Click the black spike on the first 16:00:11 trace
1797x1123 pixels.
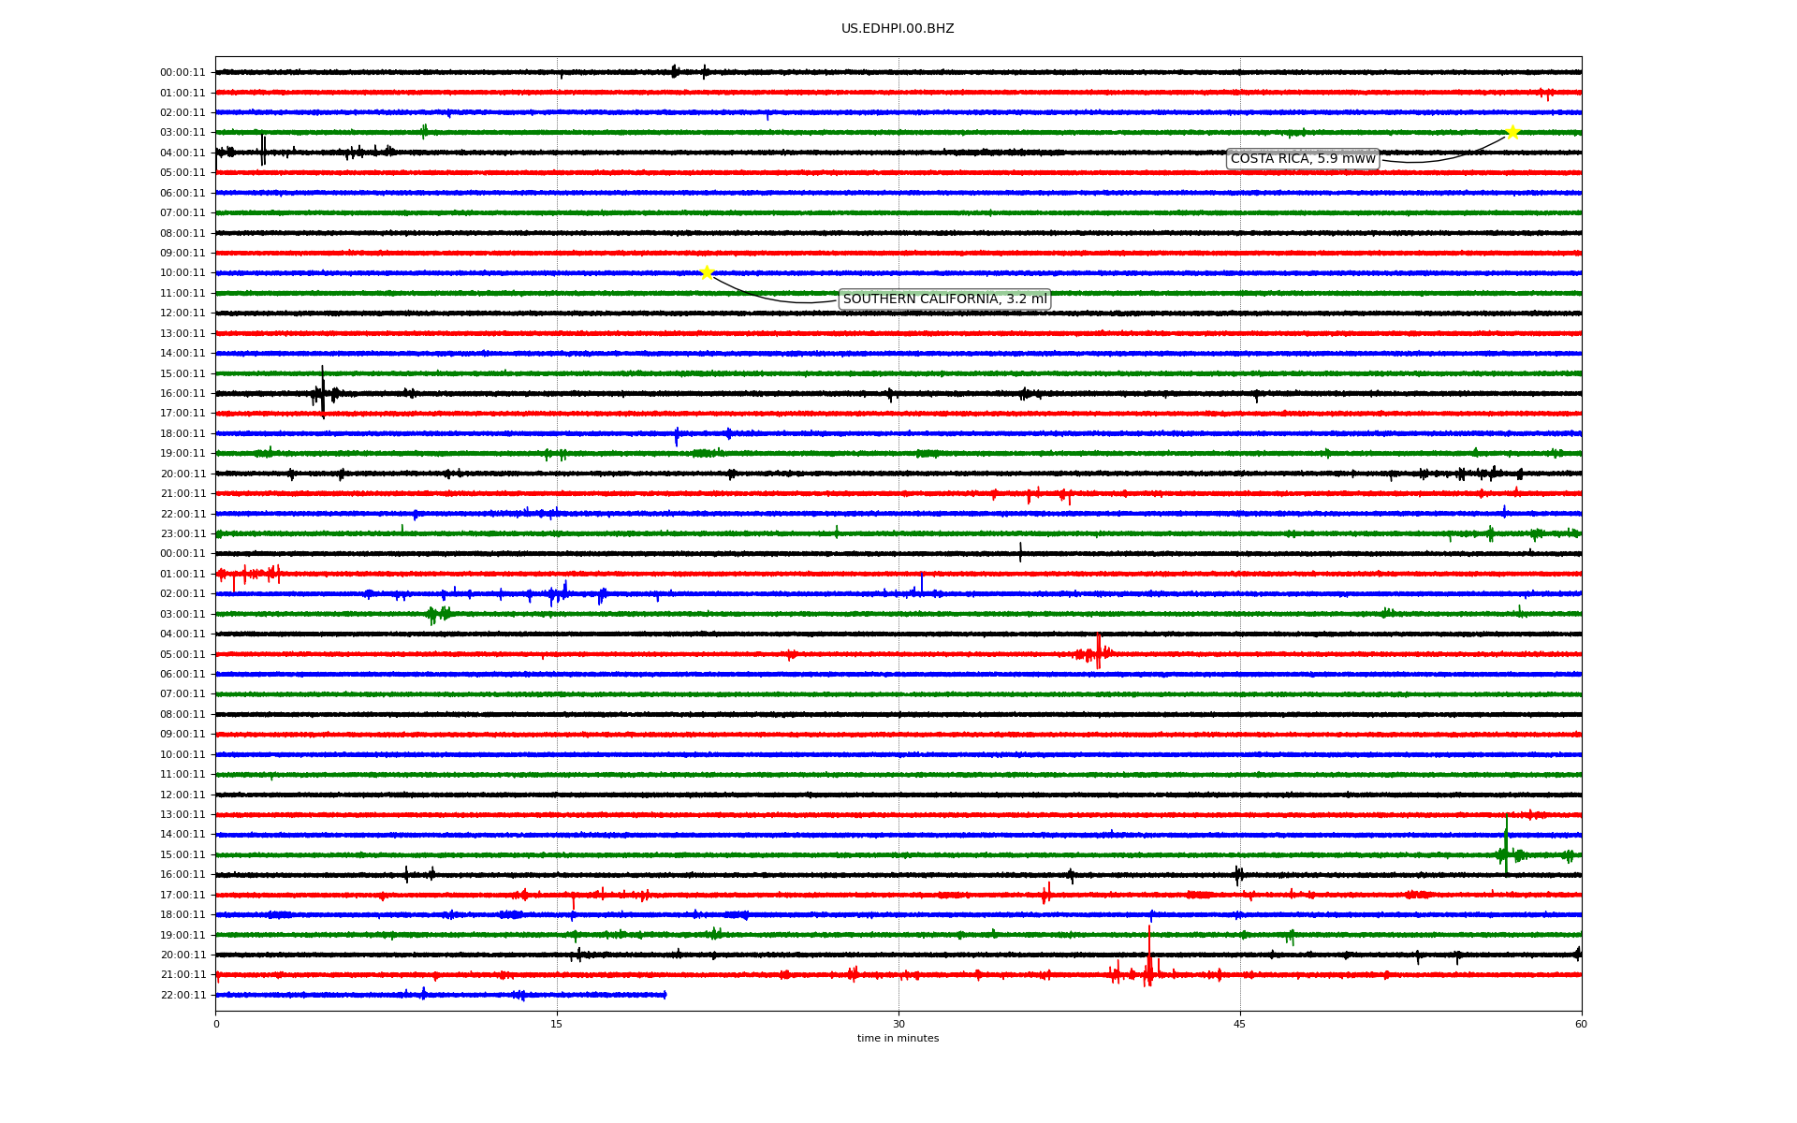[x=323, y=391]
